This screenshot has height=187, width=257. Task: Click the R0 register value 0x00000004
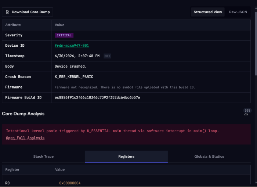click(70, 183)
